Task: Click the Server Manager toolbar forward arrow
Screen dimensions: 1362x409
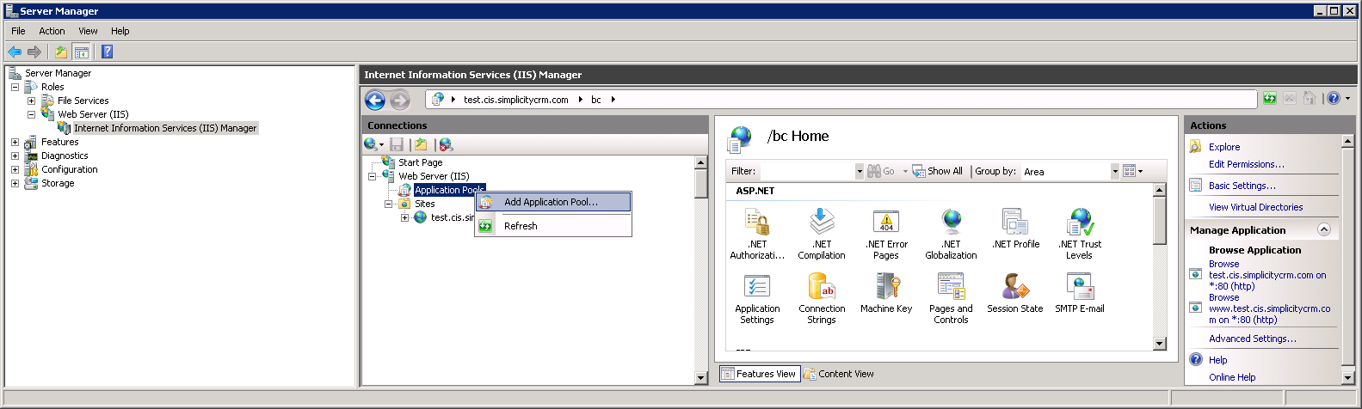Action: point(34,52)
